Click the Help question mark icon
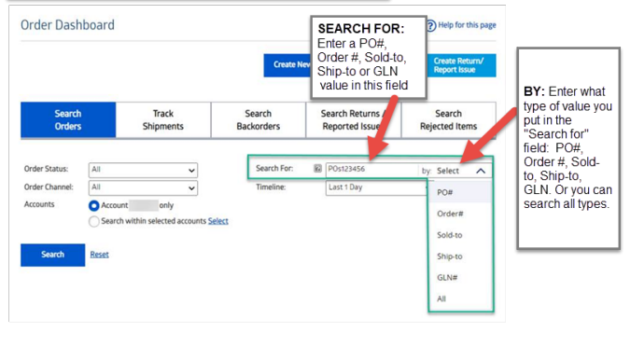 (x=431, y=26)
